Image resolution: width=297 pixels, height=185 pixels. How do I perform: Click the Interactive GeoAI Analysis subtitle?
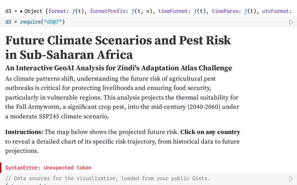coord(118,68)
